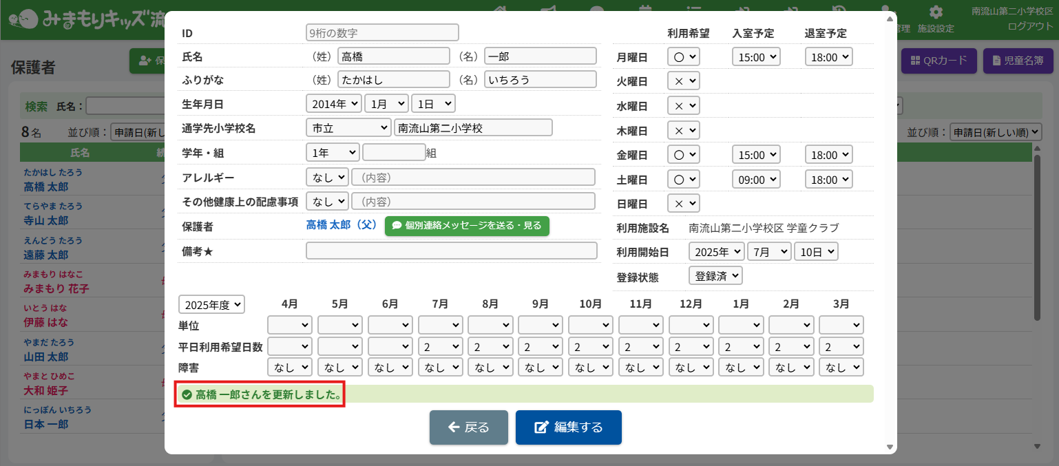This screenshot has width=1059, height=466.
Task: Open the 施設設定 gear icon
Action: [936, 12]
